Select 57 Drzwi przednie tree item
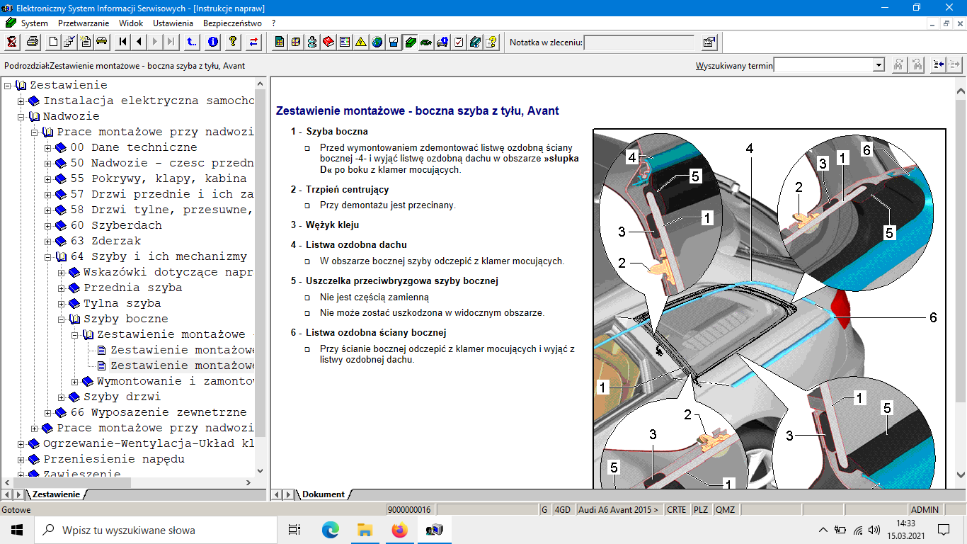 pos(161,194)
